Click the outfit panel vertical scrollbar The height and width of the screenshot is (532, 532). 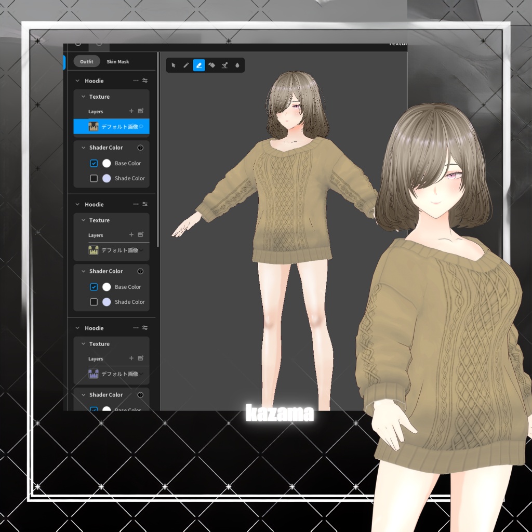[158, 149]
